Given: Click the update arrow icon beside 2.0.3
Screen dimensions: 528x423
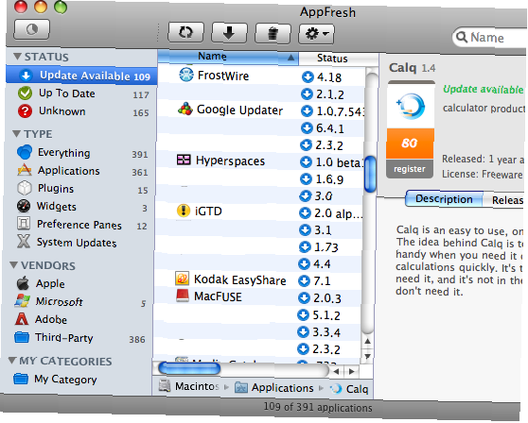Looking at the screenshot, I should click(304, 297).
